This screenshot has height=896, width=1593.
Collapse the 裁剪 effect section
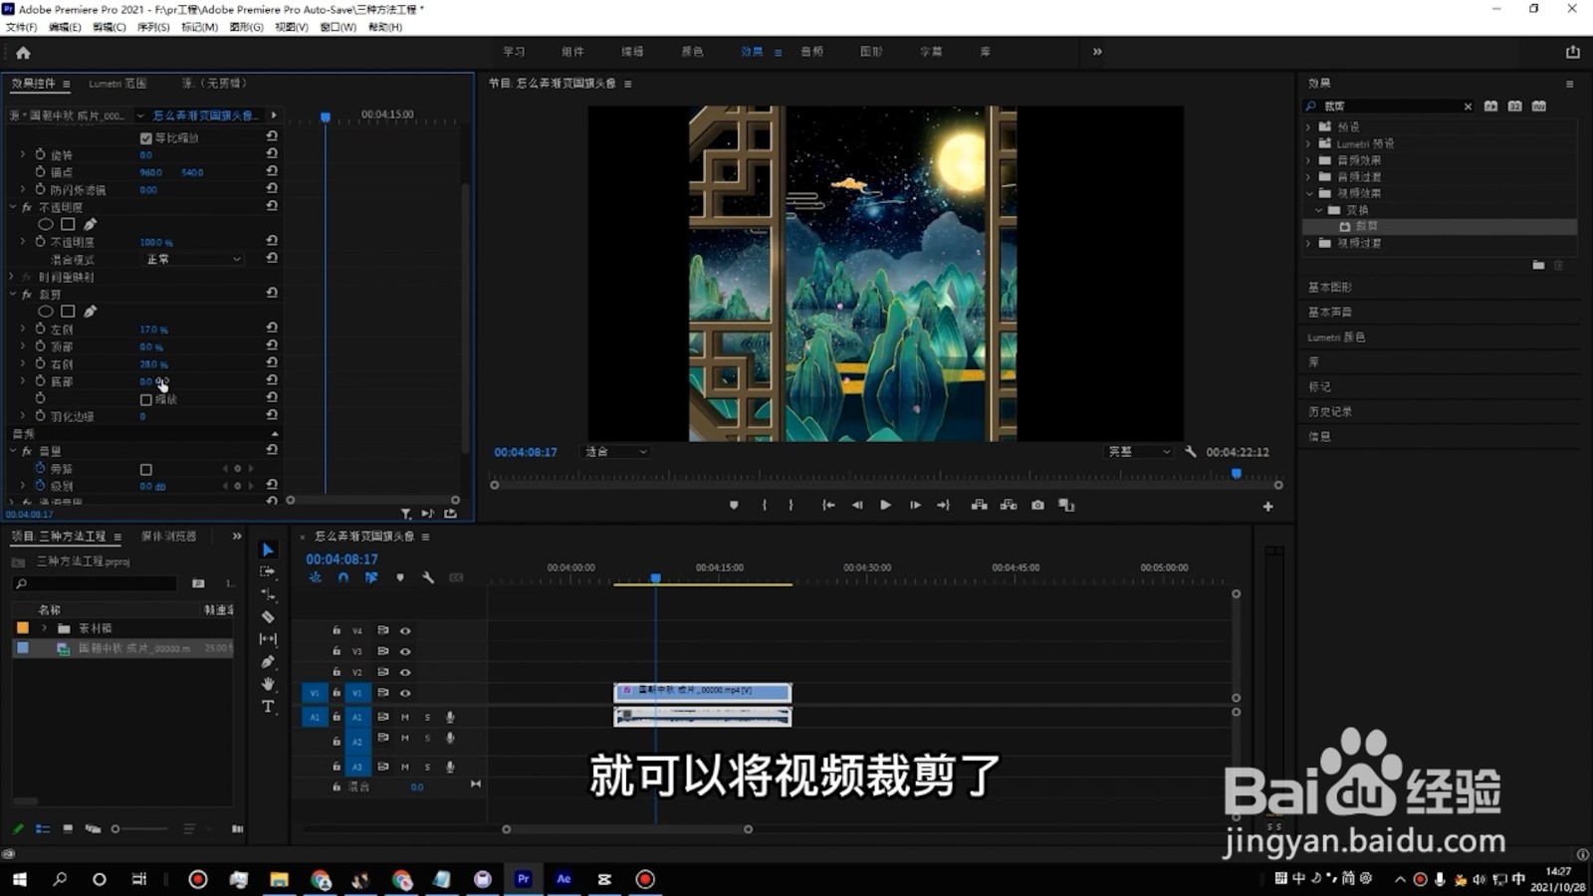[x=13, y=295]
